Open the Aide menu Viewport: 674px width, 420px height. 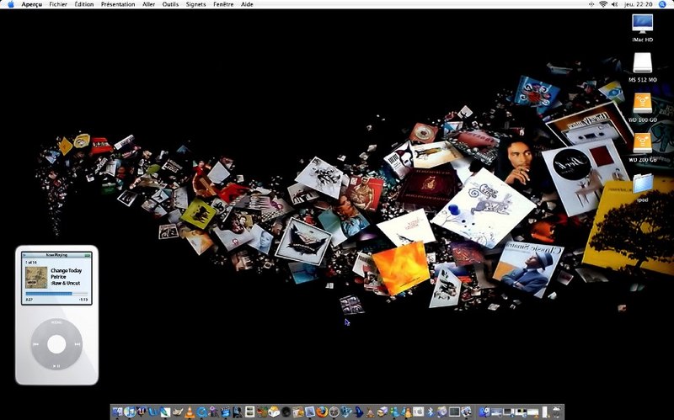tap(247, 4)
